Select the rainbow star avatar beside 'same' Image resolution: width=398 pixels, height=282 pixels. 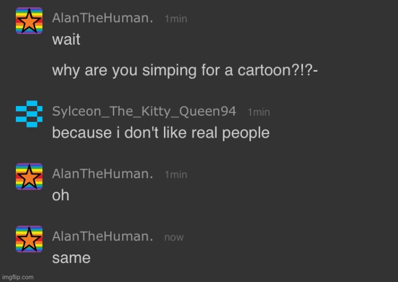coord(29,239)
